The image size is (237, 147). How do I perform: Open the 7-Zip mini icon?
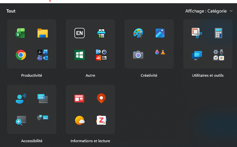point(104,58)
